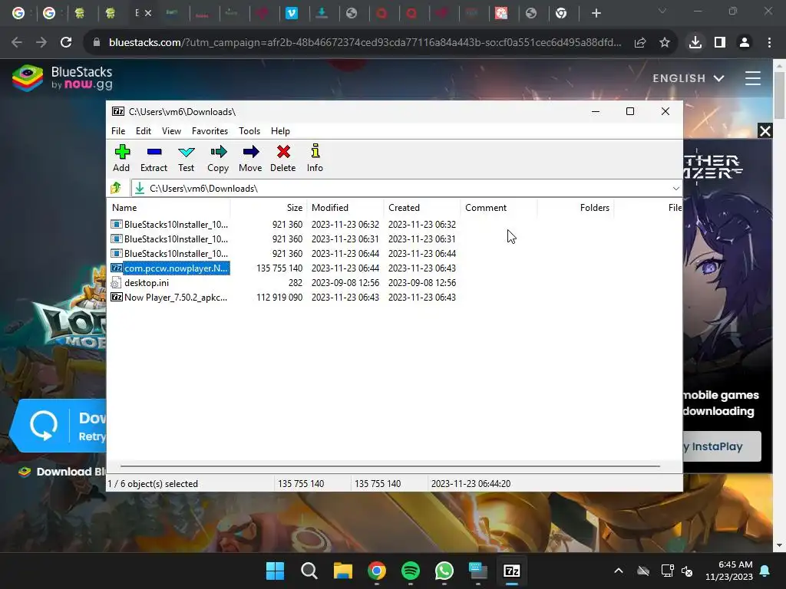Click the Comment column header
The height and width of the screenshot is (589, 786).
click(499, 207)
